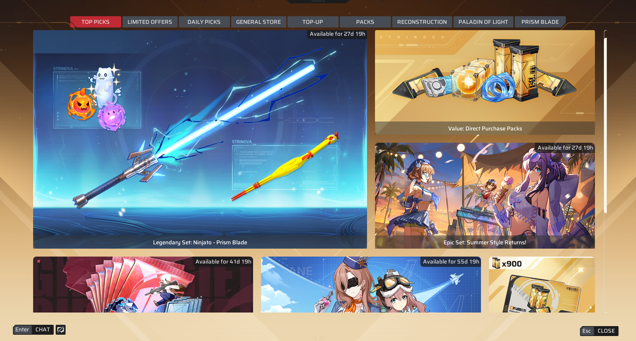Open the PACKS tab
Image resolution: width=636 pixels, height=341 pixels.
(x=365, y=22)
